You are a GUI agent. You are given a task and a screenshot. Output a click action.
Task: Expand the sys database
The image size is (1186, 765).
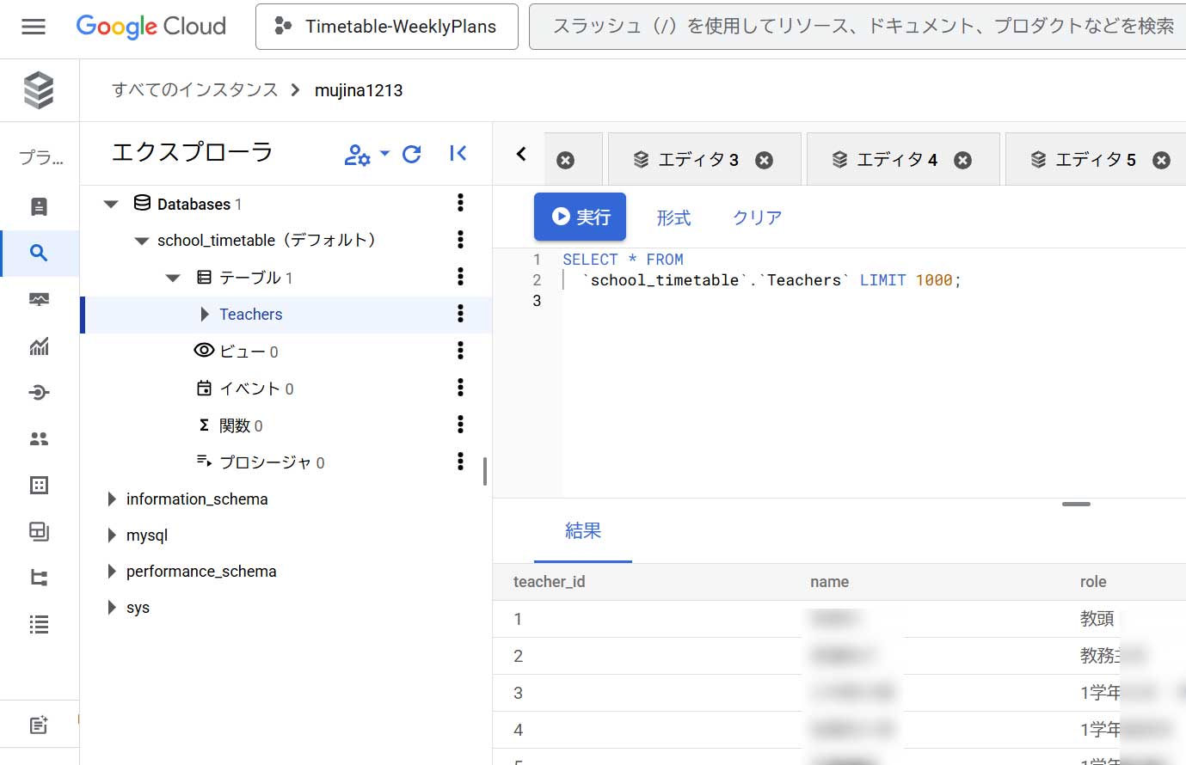[x=112, y=608]
